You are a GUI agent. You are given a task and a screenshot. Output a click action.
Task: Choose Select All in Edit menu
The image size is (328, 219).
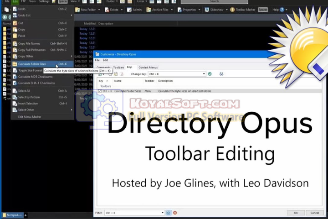[x=43, y=91]
